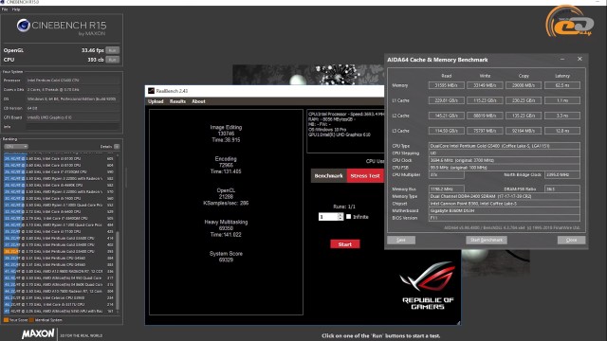
Task: Open the RealBench About menu
Action: (x=198, y=101)
